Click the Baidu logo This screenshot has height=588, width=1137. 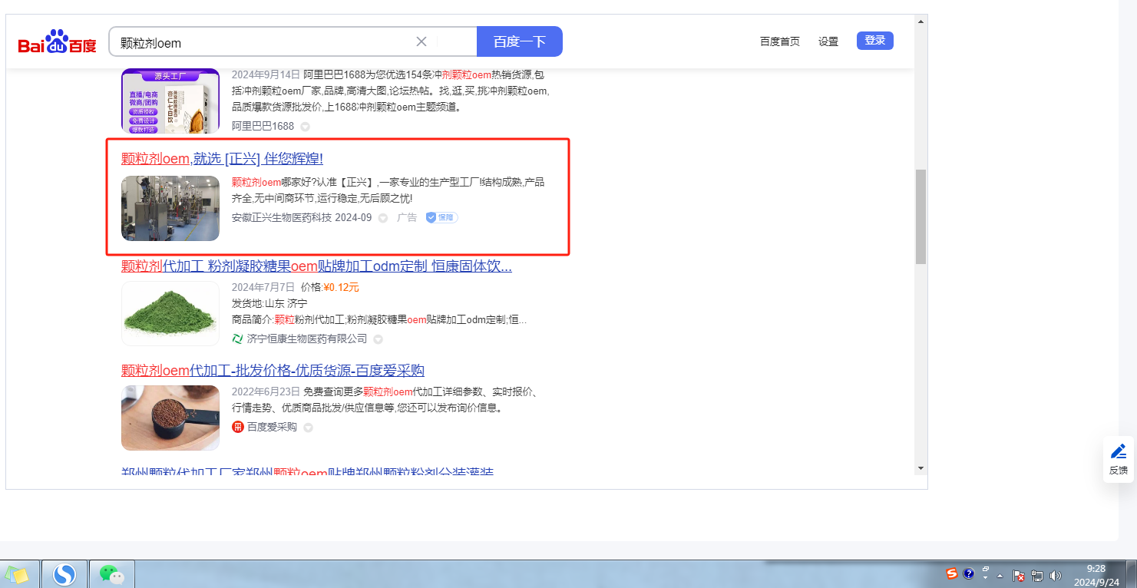click(x=58, y=43)
